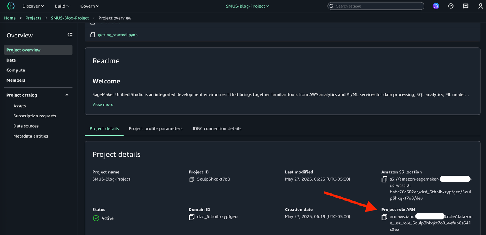Click the Last modified date value
Image resolution: width=486 pixels, height=235 pixels.
click(317, 179)
